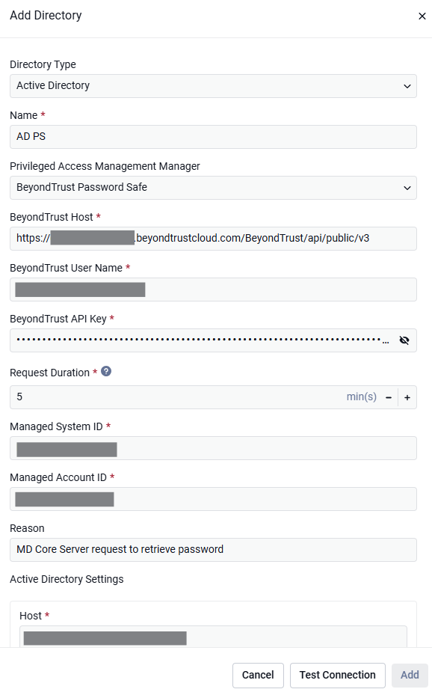Click the Reason text field

(213, 550)
